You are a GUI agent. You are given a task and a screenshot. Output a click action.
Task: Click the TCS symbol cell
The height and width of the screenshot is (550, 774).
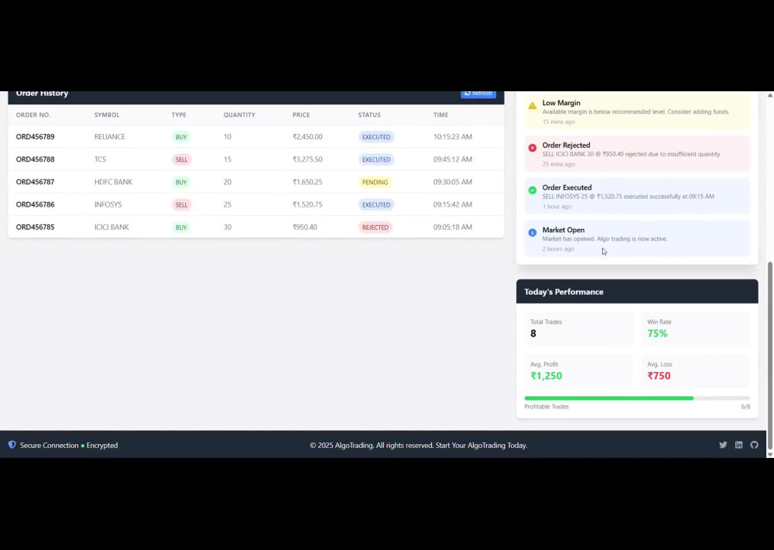[100, 159]
